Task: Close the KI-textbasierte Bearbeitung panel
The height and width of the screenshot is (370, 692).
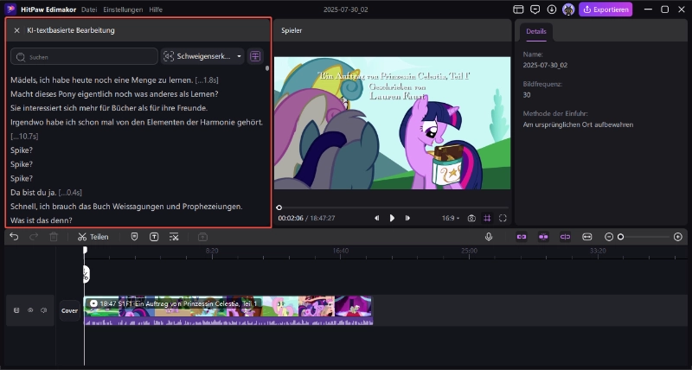Action: [x=16, y=30]
